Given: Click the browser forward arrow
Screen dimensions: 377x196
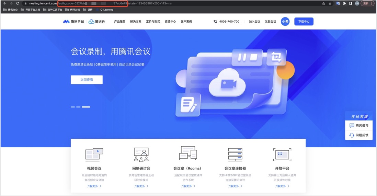Looking at the screenshot, I should coord(11,3).
